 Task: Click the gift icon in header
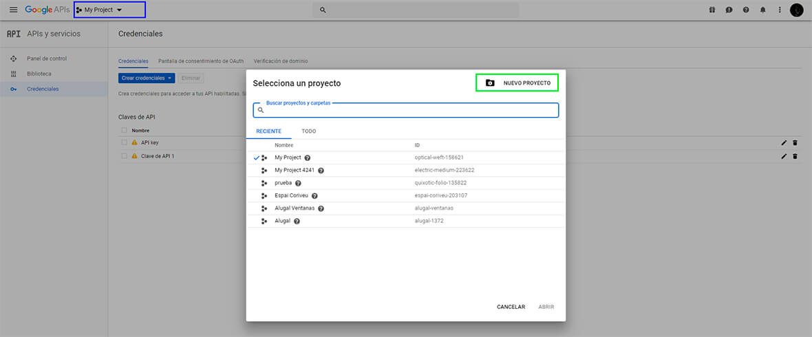point(712,10)
